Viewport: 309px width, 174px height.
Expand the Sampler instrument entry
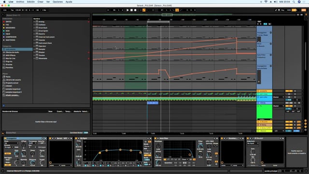(34, 49)
